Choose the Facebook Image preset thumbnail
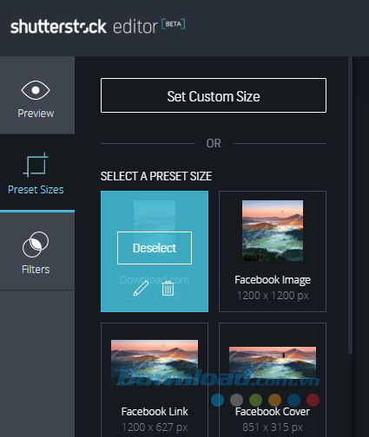This screenshot has width=369, height=437. click(x=273, y=231)
